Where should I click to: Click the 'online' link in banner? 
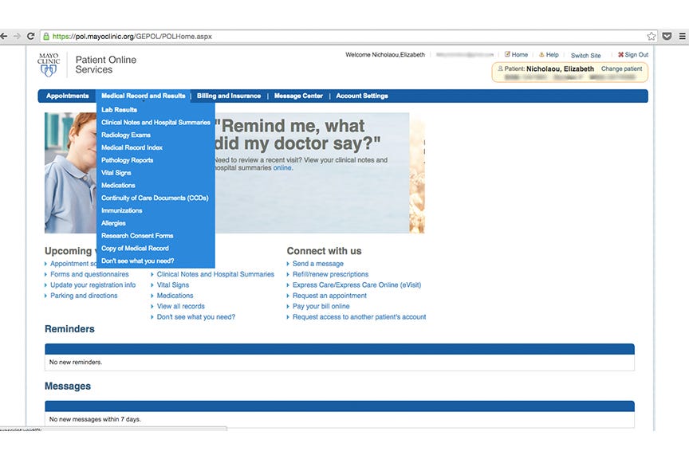pyautogui.click(x=282, y=168)
